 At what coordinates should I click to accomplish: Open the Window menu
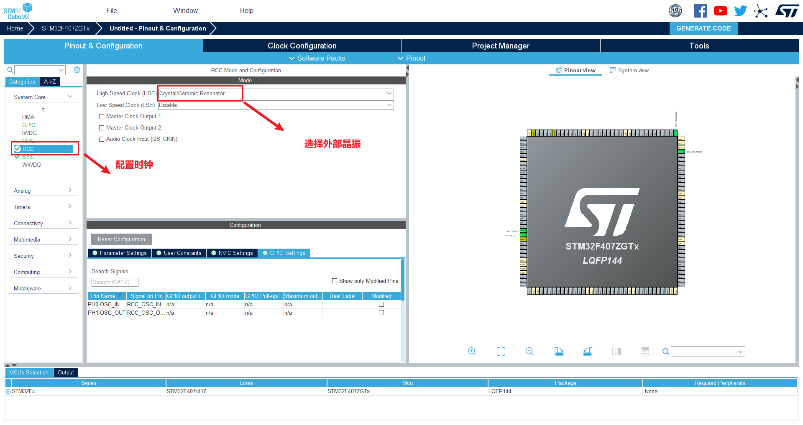tap(186, 11)
